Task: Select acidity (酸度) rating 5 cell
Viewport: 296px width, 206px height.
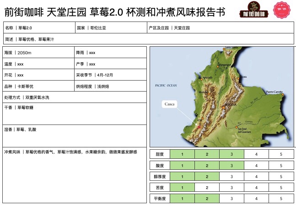Action: [x=281, y=165]
